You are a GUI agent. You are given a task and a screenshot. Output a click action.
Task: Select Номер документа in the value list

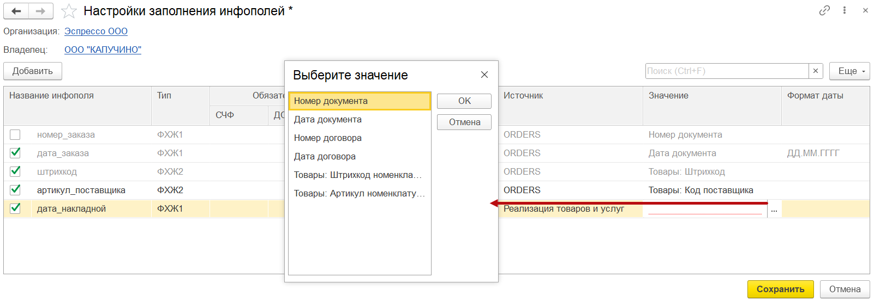pyautogui.click(x=360, y=101)
